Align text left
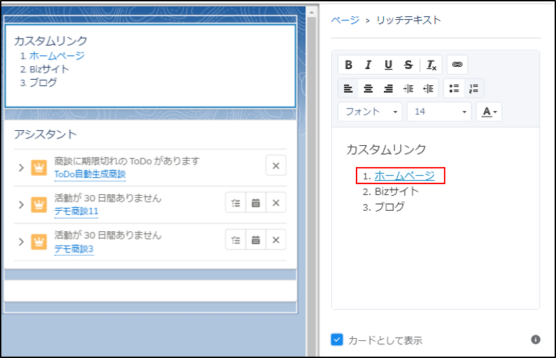556x358 pixels. 348,88
